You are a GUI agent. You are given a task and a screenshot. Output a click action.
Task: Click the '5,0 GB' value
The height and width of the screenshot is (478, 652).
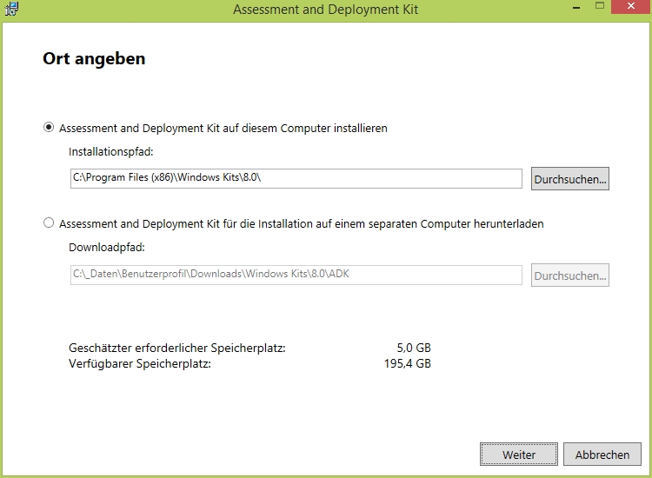click(414, 348)
